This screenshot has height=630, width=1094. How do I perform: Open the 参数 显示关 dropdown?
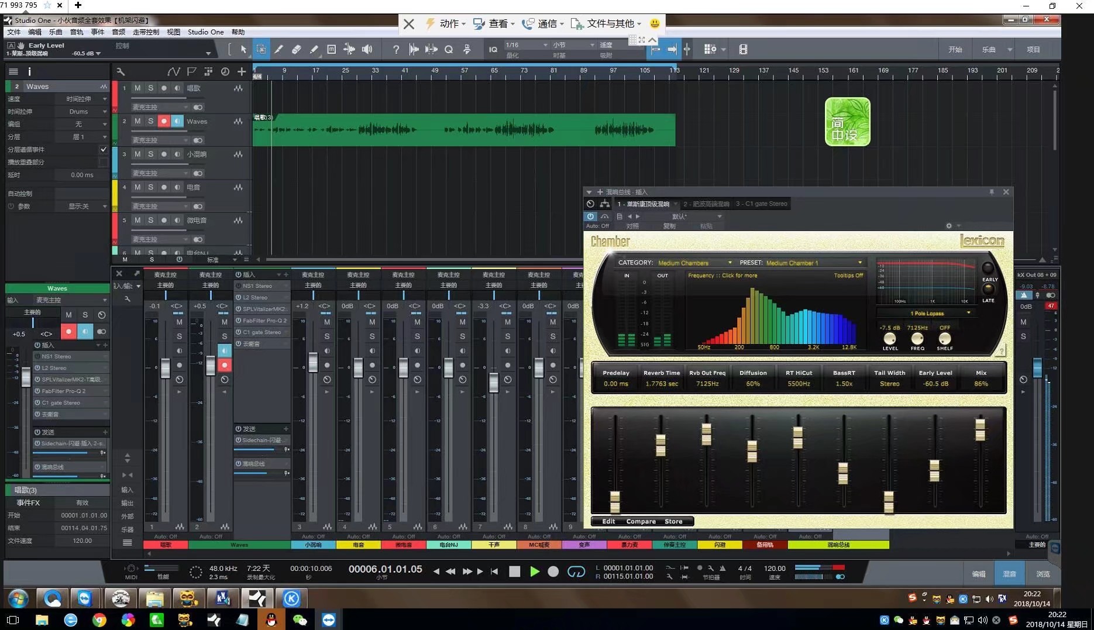pos(82,206)
